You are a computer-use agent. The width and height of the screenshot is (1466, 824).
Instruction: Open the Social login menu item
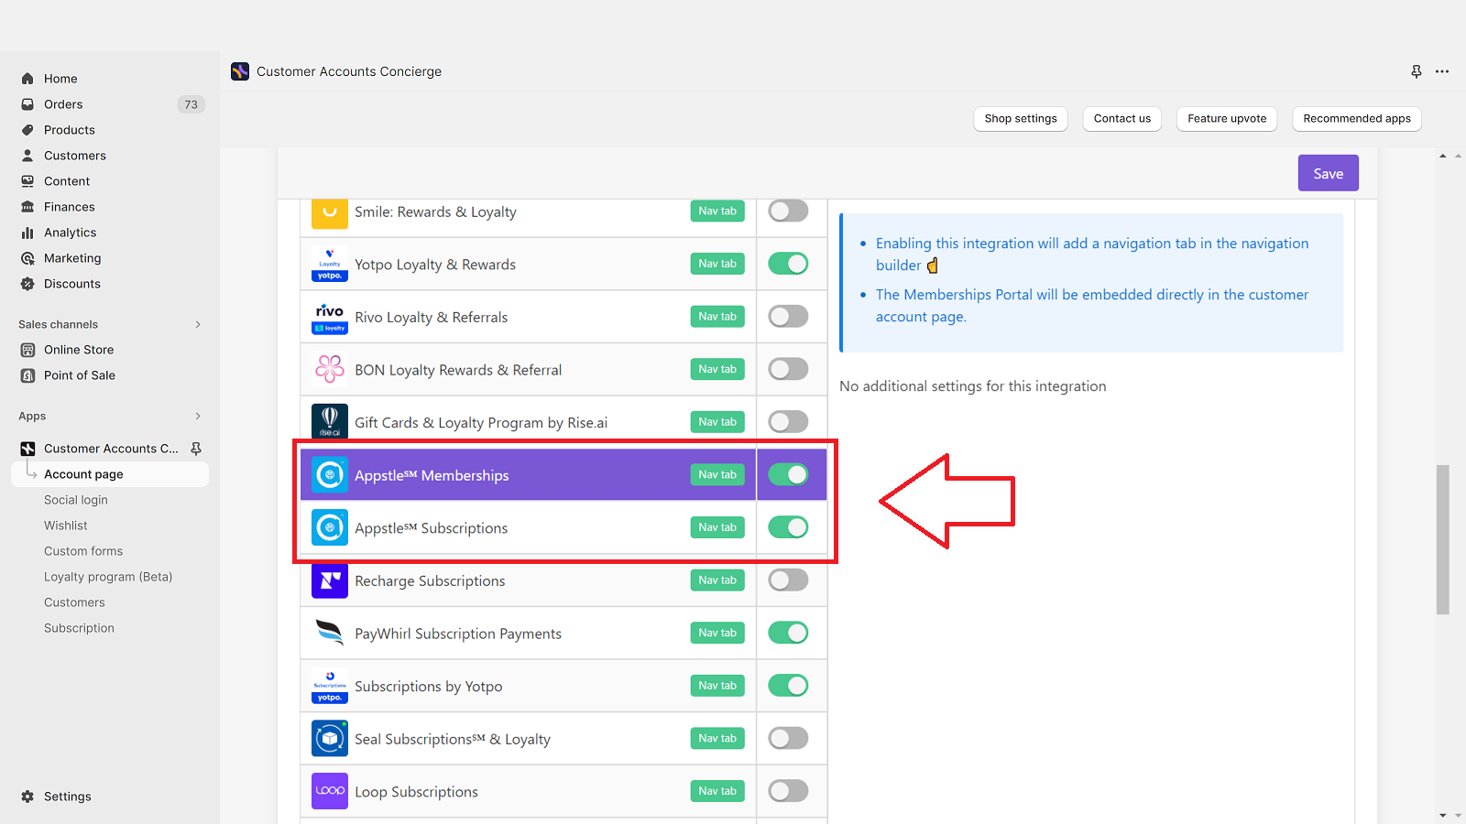pyautogui.click(x=76, y=500)
